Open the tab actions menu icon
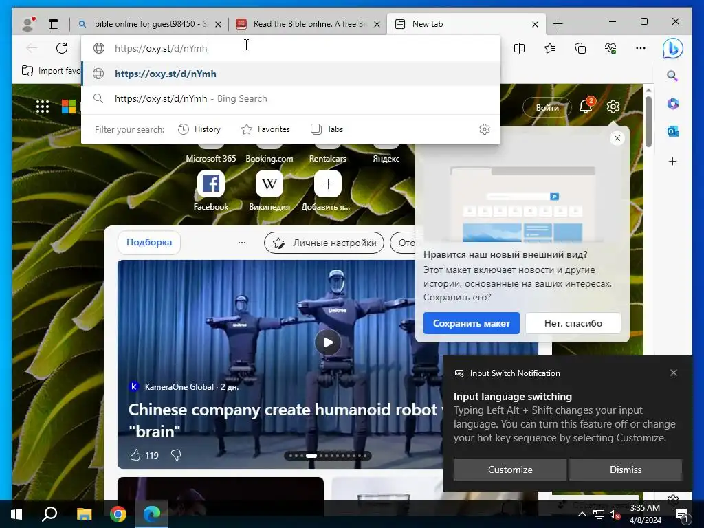The image size is (704, 528). click(54, 24)
